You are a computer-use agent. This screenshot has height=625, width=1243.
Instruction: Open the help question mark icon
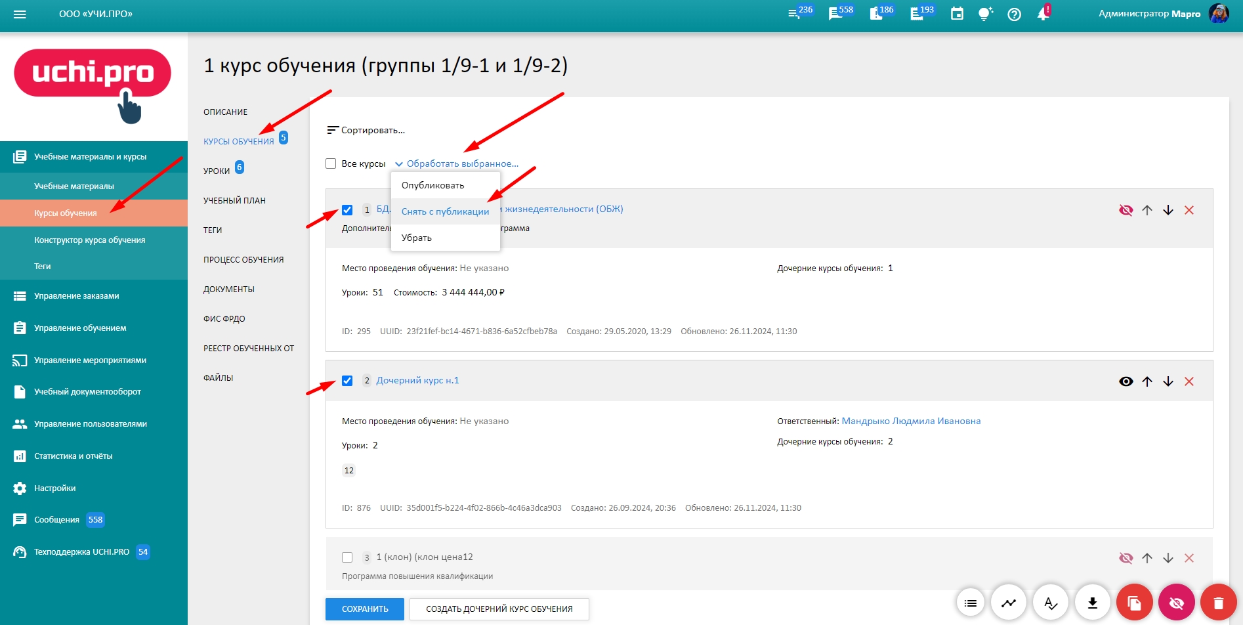point(1014,14)
